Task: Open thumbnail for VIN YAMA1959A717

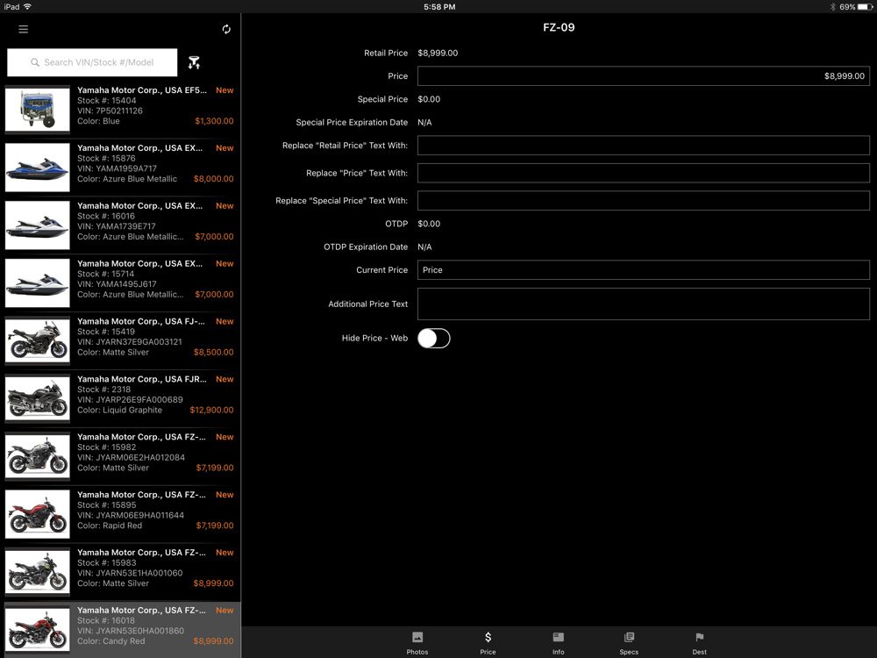Action: pyautogui.click(x=38, y=168)
